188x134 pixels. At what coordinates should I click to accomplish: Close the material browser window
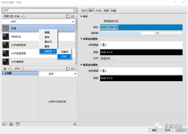[x=183, y=2]
